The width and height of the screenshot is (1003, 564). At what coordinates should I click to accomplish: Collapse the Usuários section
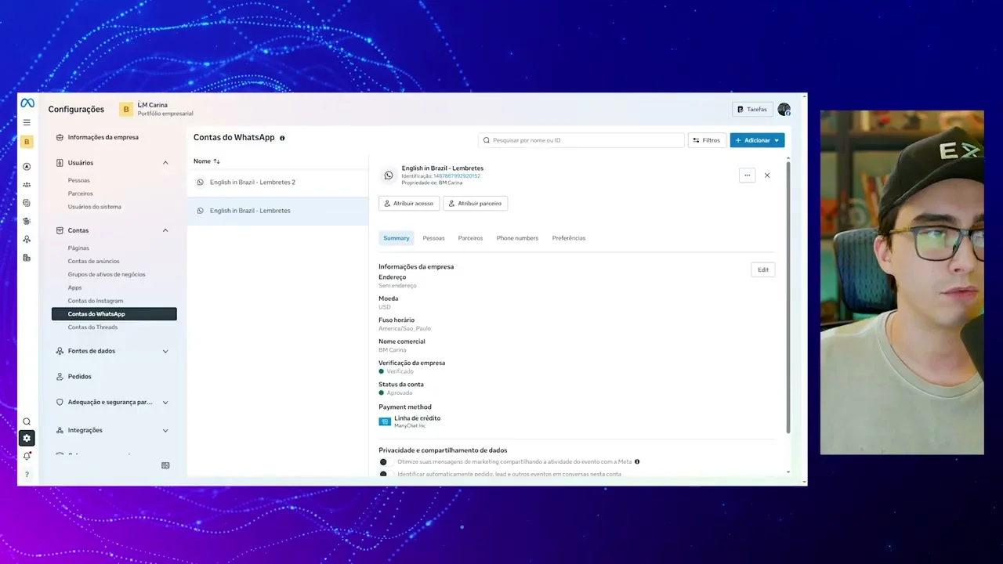coord(165,163)
